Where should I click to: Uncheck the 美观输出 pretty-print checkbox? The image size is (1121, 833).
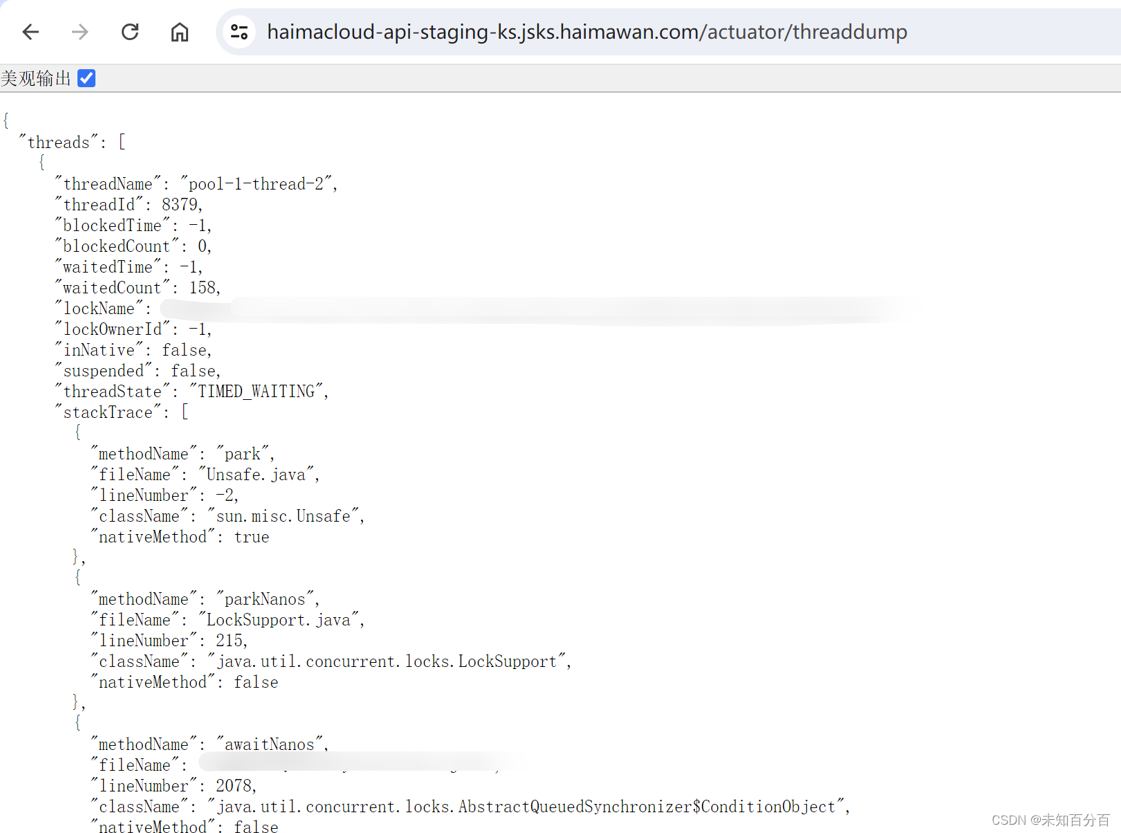point(86,78)
